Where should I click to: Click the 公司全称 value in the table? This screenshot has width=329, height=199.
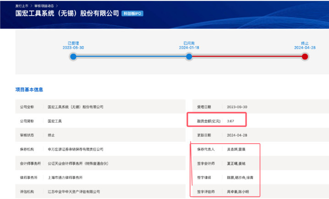point(76,107)
